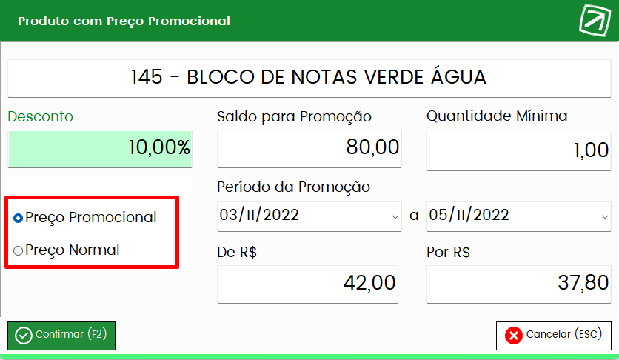Focus the Desconto 10,00% field

pyautogui.click(x=100, y=148)
